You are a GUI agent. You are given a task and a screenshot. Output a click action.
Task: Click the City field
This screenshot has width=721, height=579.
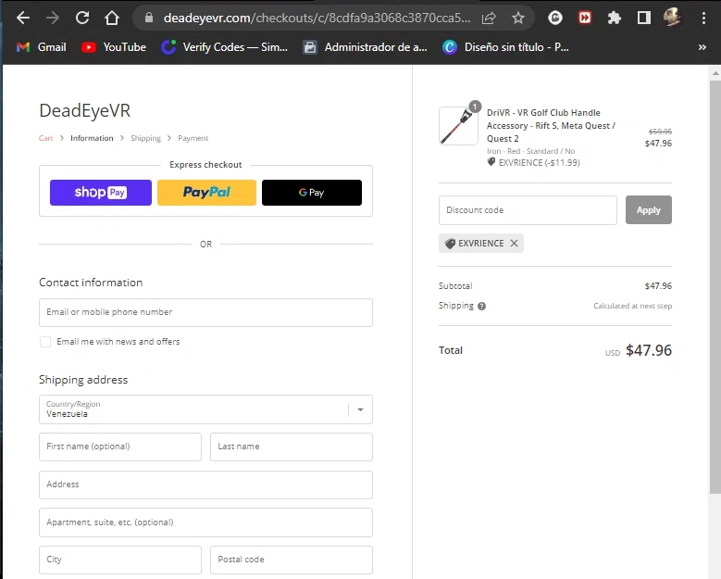coord(120,560)
